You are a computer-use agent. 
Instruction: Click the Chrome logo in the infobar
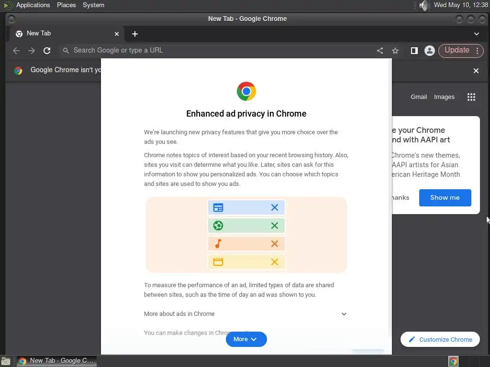coord(18,71)
